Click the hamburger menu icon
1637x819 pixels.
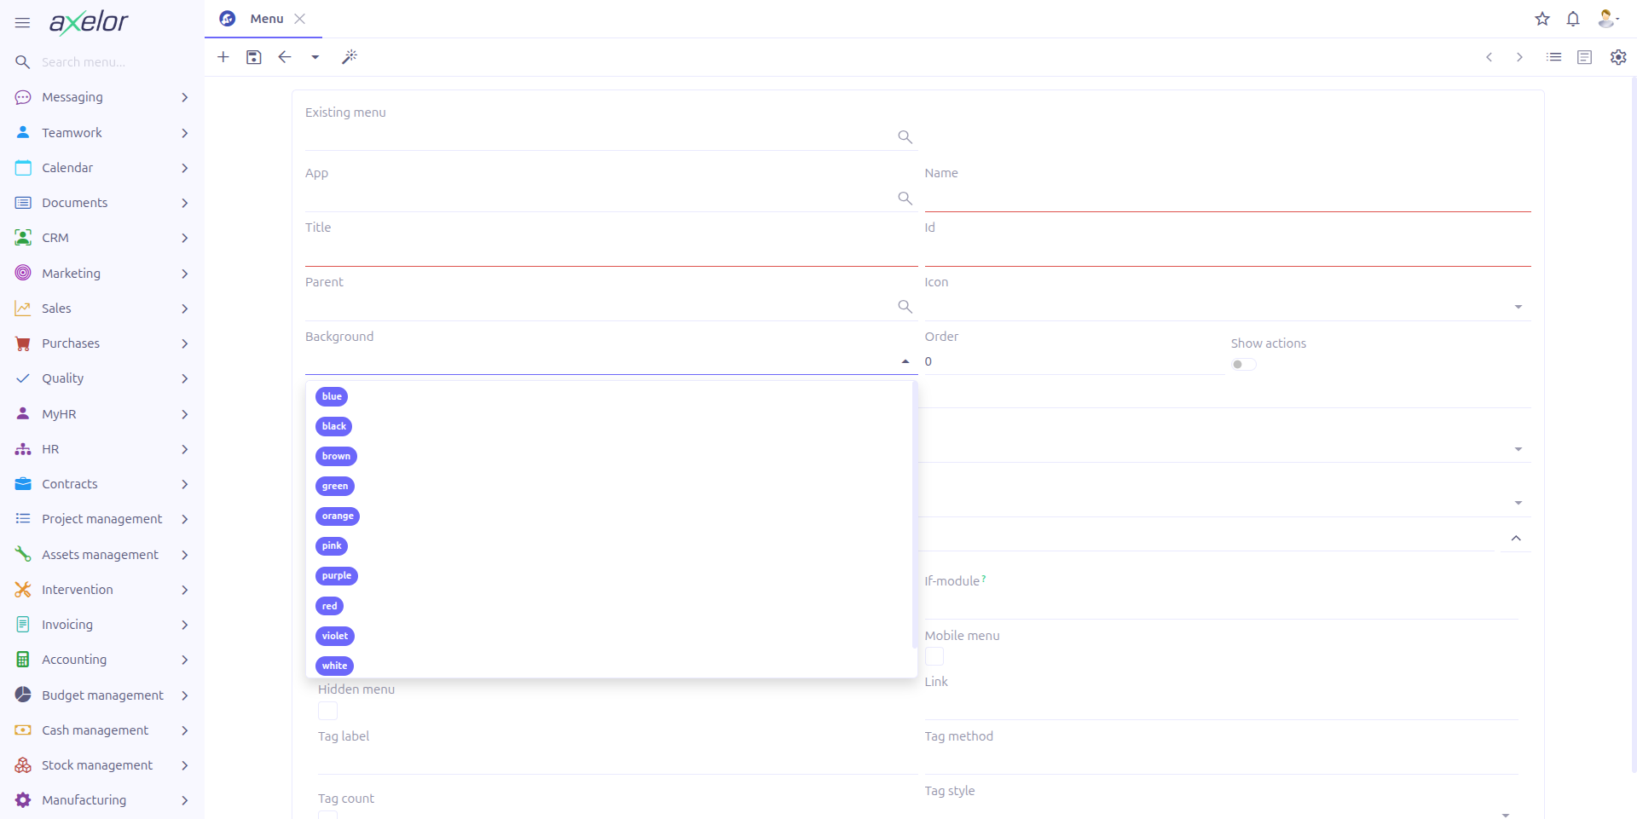tap(23, 23)
